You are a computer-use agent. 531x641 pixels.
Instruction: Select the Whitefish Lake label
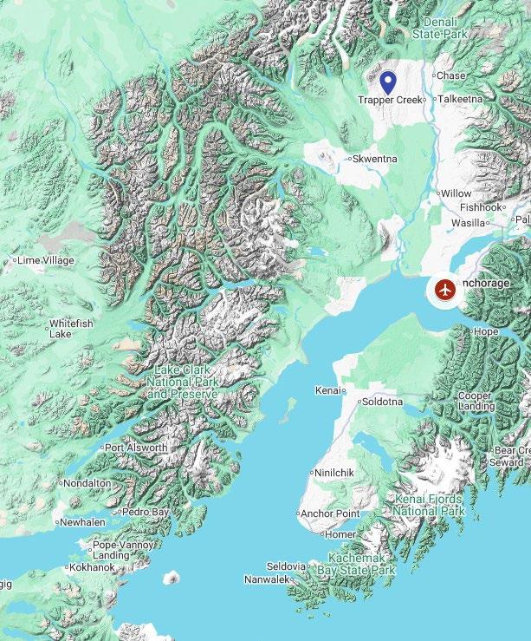[71, 329]
